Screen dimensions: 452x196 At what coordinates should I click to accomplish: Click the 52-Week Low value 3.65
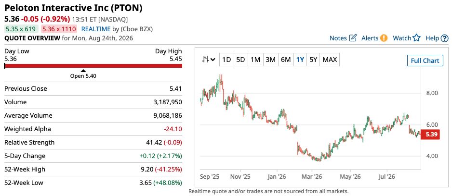(x=146, y=183)
